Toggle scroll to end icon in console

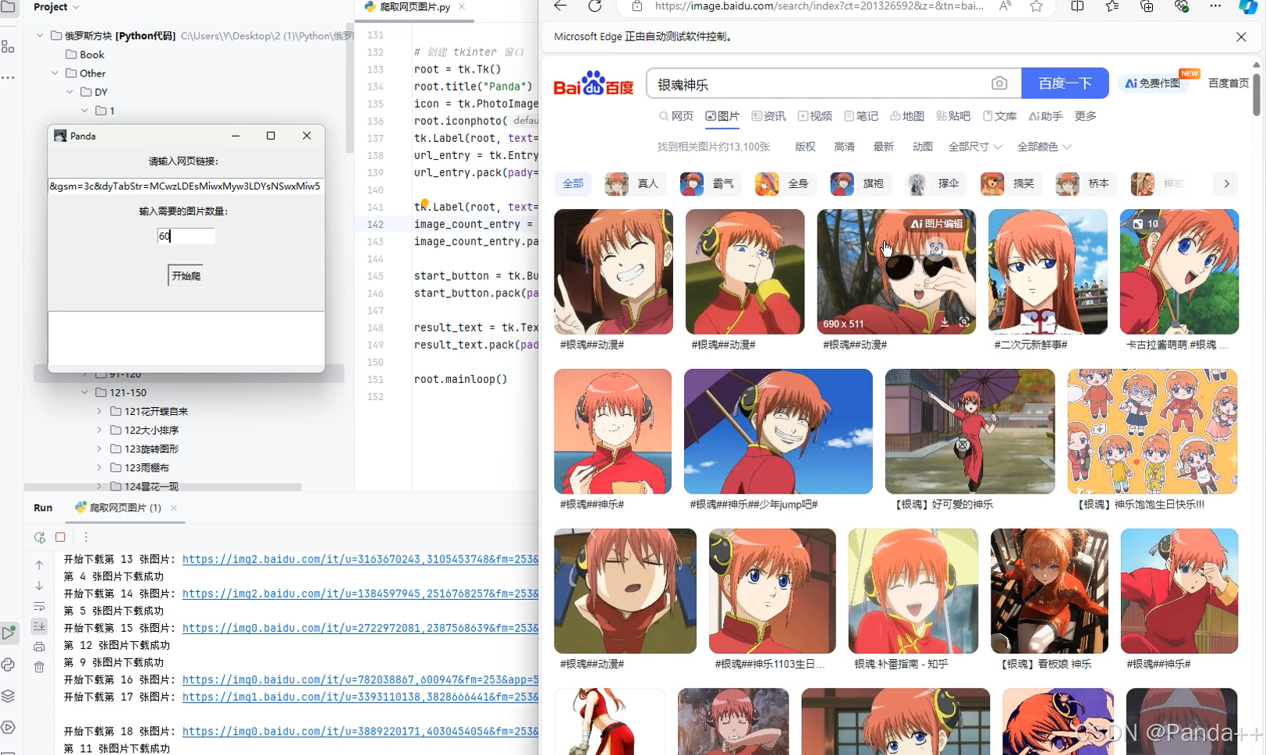[x=39, y=626]
